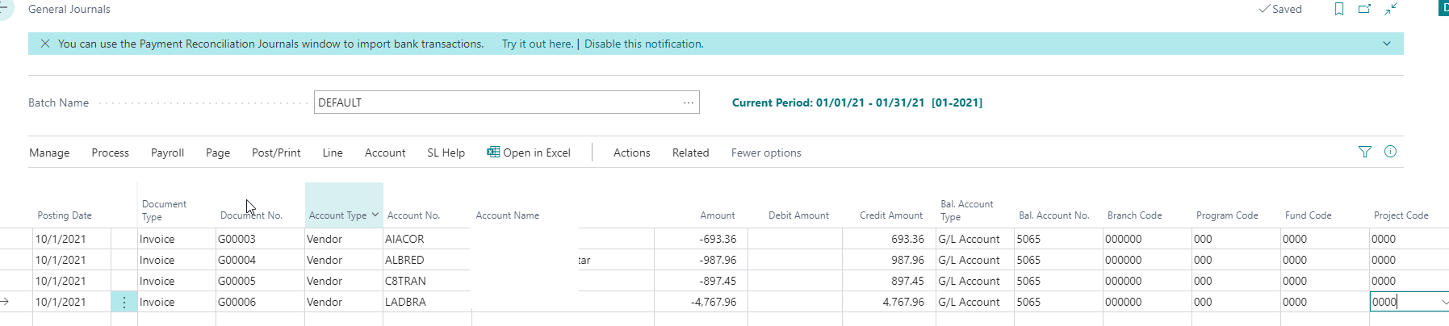The image size is (1449, 326).
Task: Click account number AIACOR
Action: [404, 239]
